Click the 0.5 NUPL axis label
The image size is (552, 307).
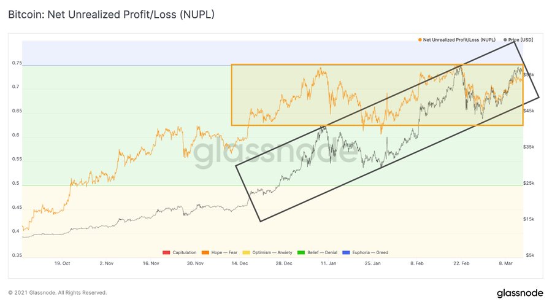tap(16, 183)
